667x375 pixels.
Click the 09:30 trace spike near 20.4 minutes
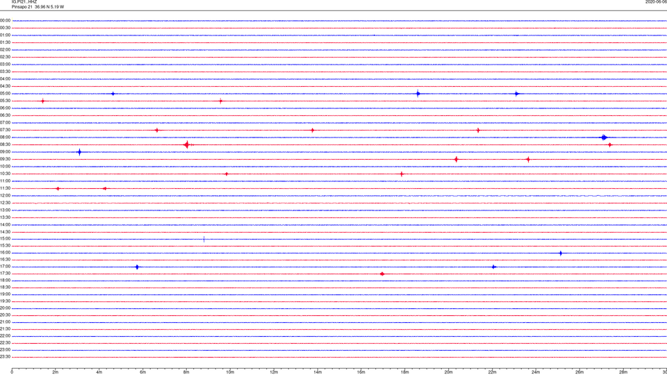pyautogui.click(x=456, y=160)
